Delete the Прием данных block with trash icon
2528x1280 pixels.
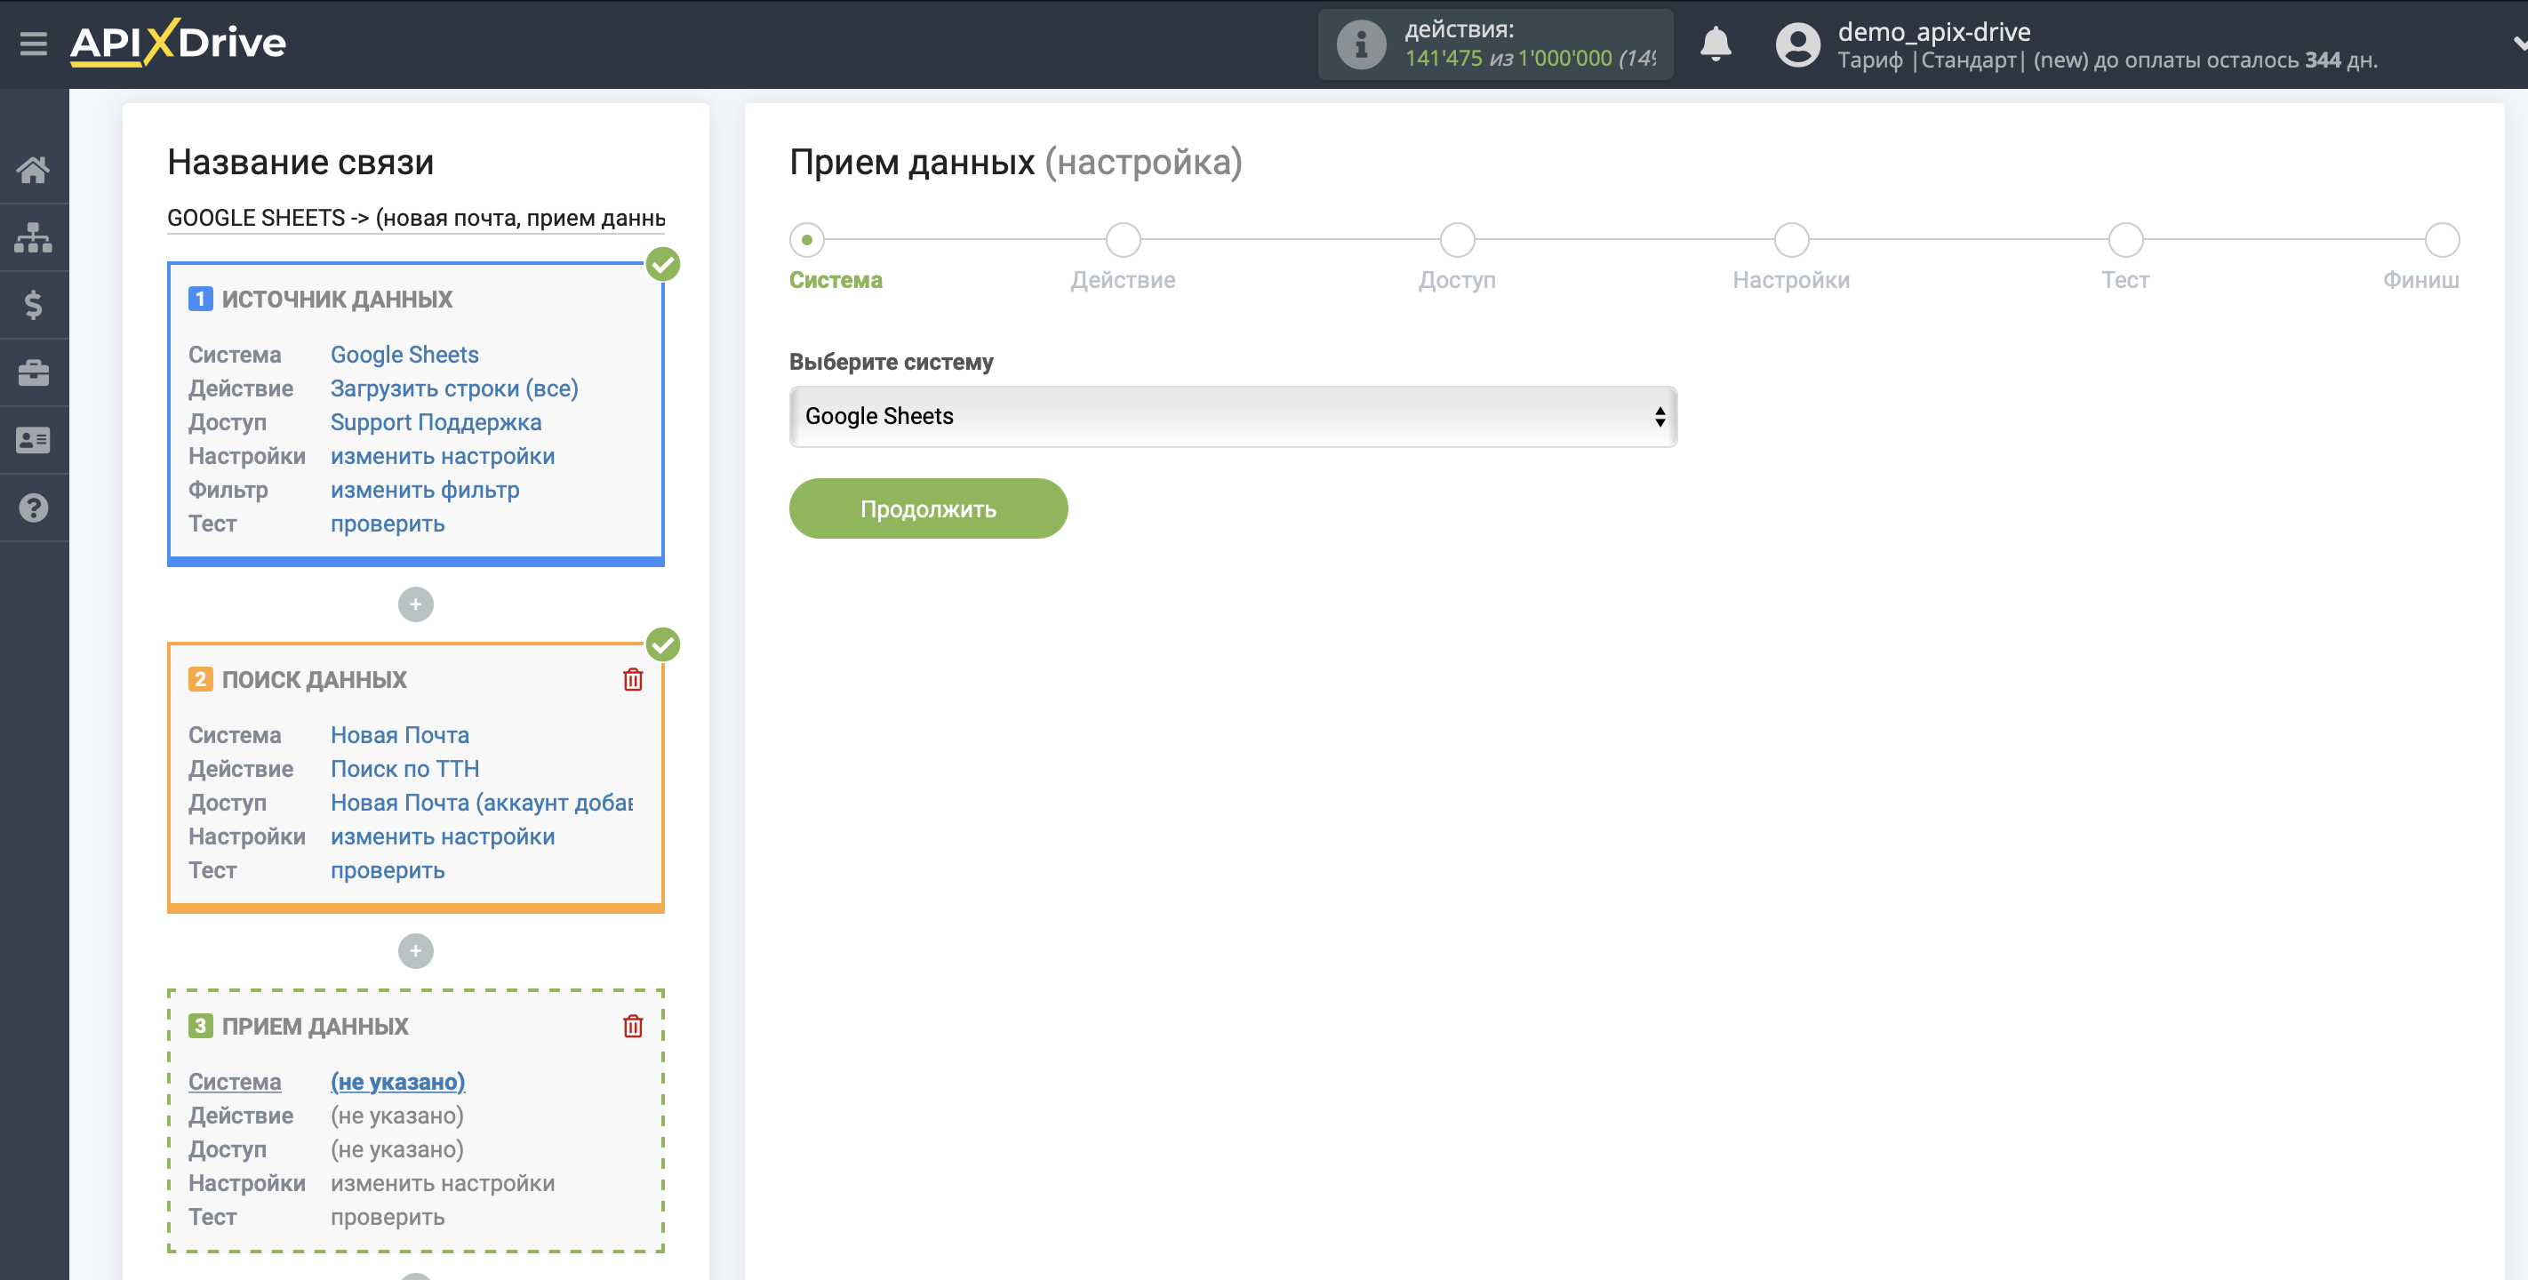[x=633, y=1026]
